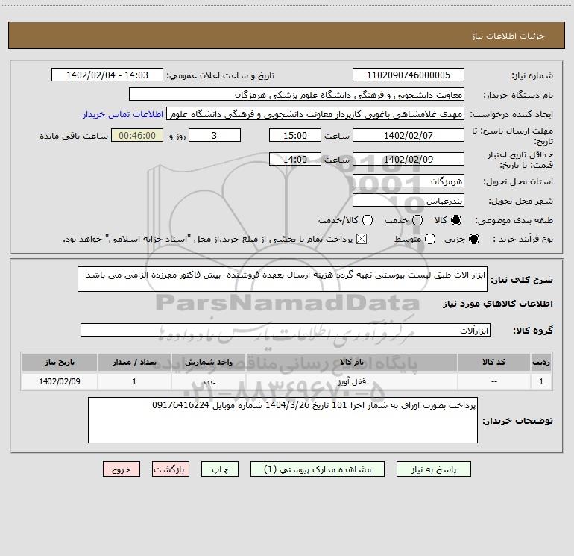The width and height of the screenshot is (574, 556).
Task: Click the توضیحات خریدار notes box
Action: click(283, 420)
